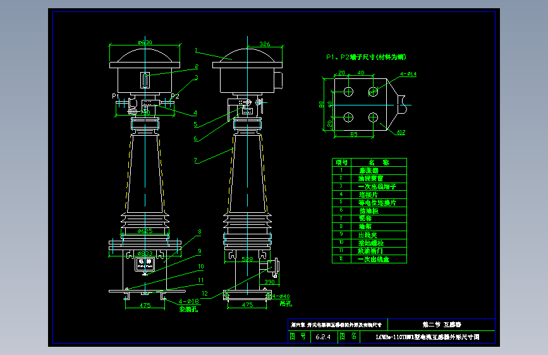Image resolution: width=548 pixels, height=355 pixels.
Task: Click the 图号 label cell
Action: (x=299, y=337)
